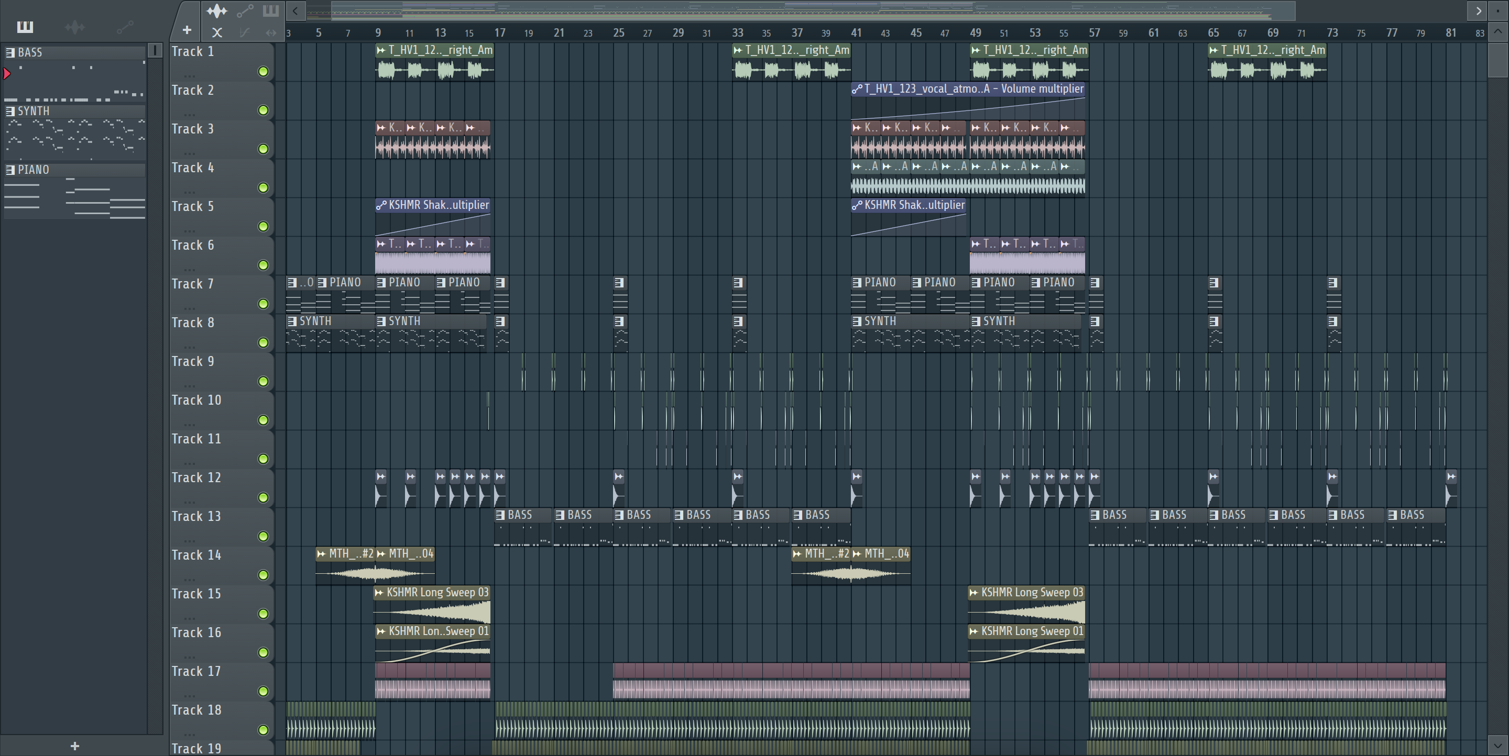Click the left scroll arrow of timeline overview

(295, 10)
